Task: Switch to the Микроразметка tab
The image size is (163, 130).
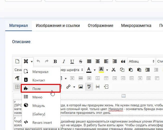Action: pyautogui.click(x=136, y=25)
